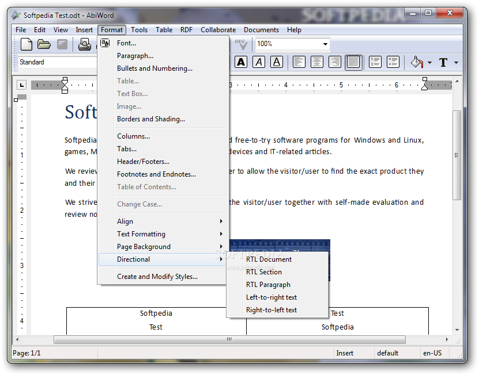This screenshot has height=375, width=479.
Task: Click the Insert mode status bar field
Action: (354, 353)
